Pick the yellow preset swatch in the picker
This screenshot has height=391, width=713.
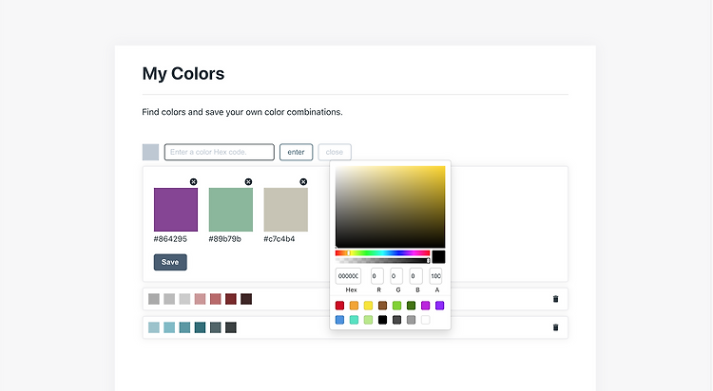(x=368, y=306)
